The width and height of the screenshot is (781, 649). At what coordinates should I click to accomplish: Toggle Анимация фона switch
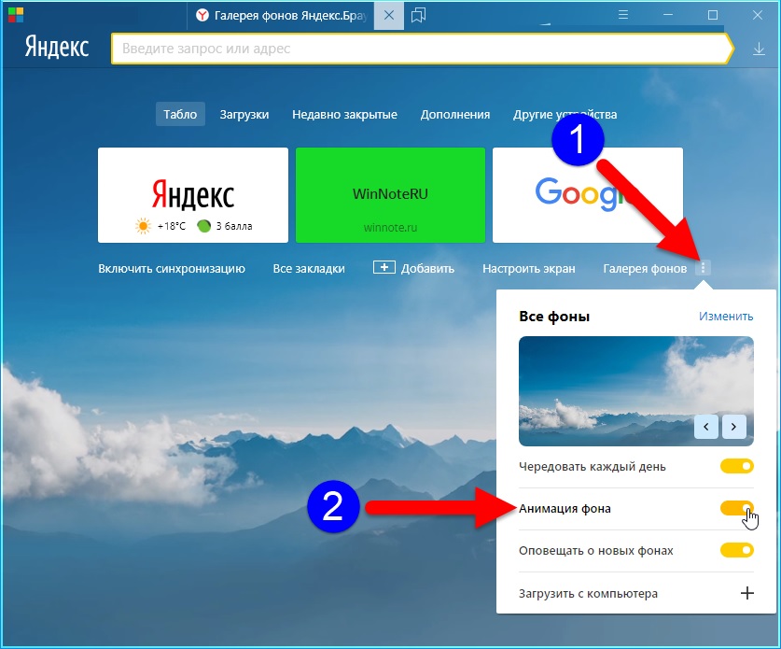[736, 508]
